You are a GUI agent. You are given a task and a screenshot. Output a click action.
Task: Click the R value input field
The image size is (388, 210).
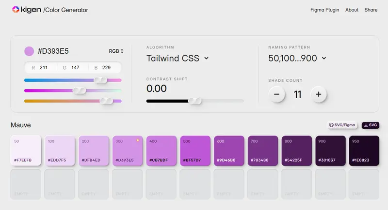coord(44,67)
